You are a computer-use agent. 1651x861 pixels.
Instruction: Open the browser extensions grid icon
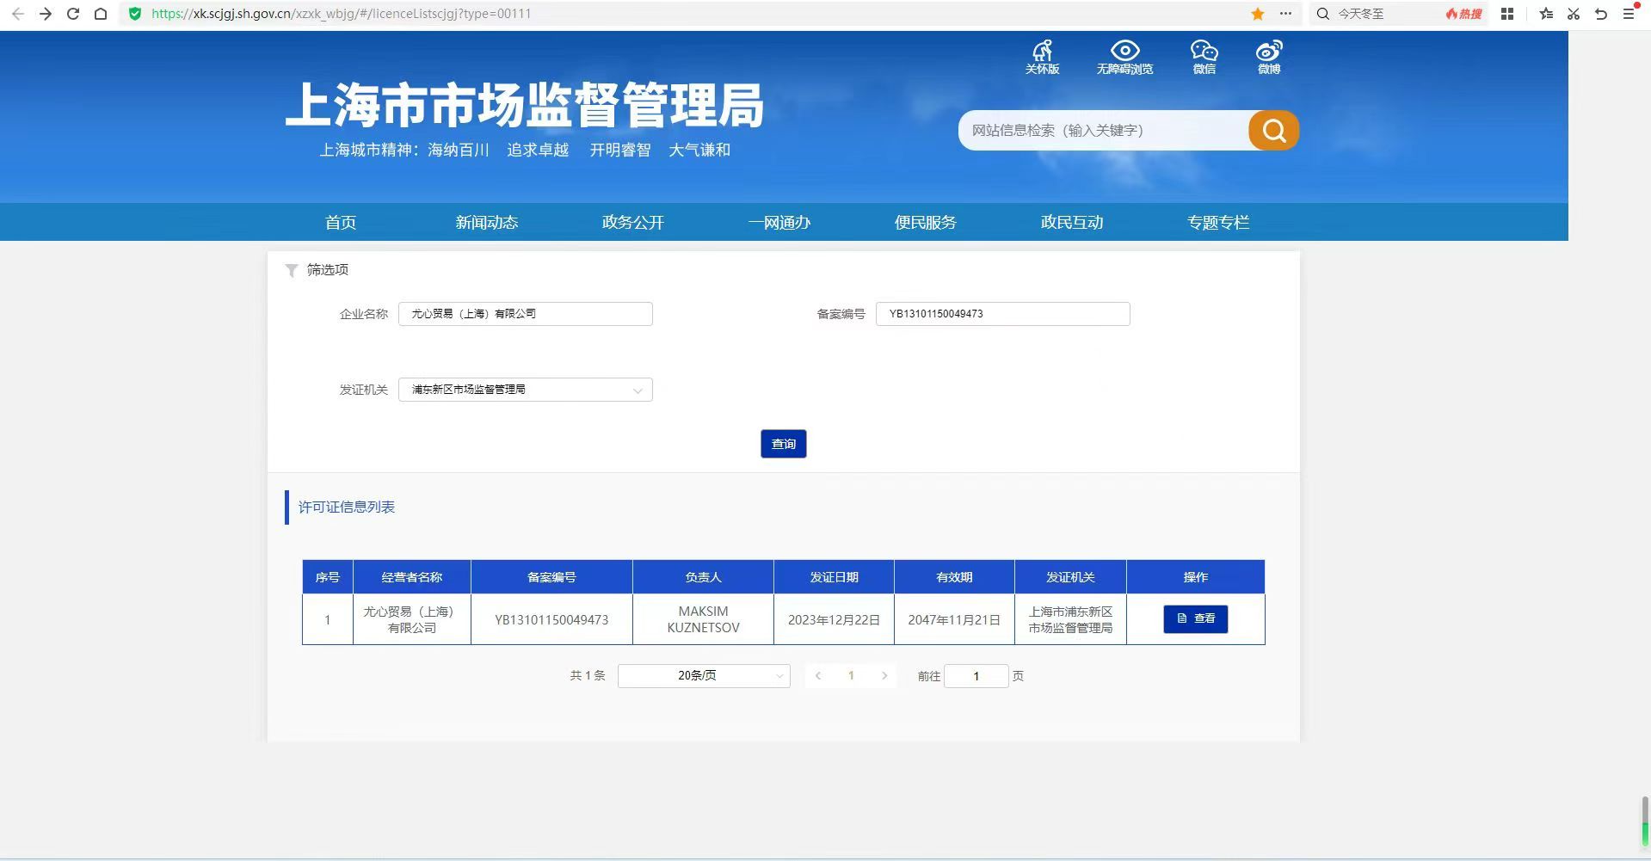1507,14
